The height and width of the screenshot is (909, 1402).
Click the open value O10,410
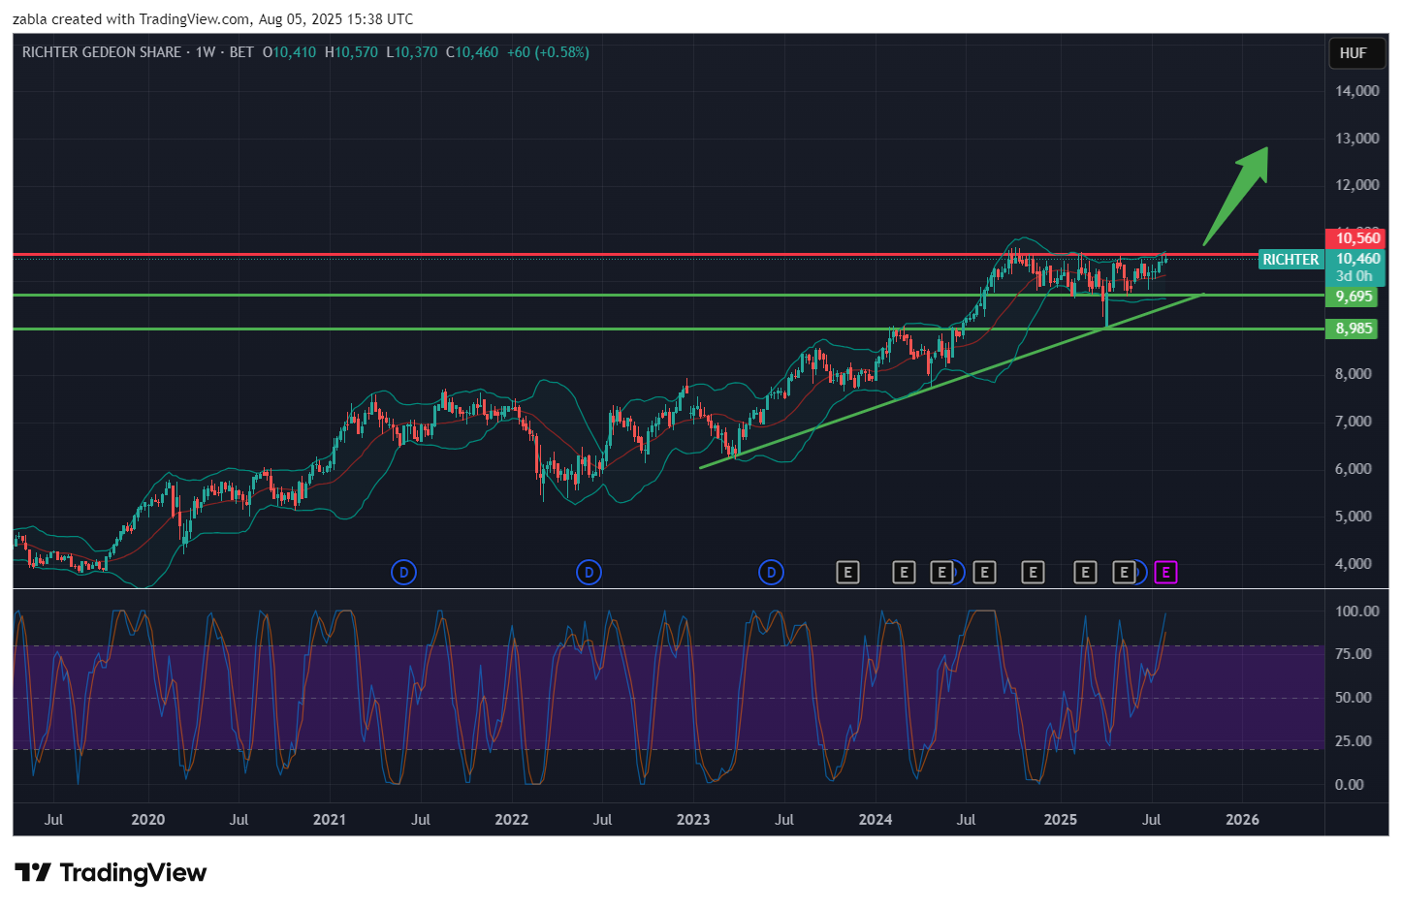[x=289, y=52]
